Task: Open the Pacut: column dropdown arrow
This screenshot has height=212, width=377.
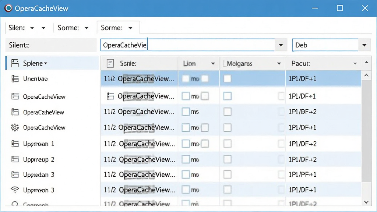Action: 355,64
